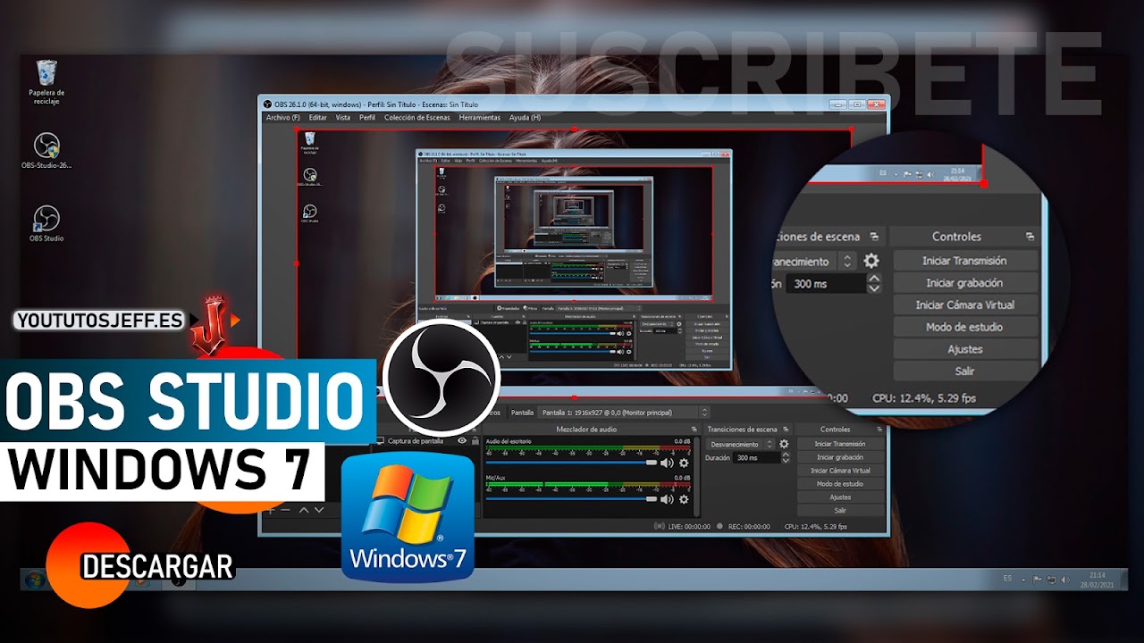Float the Controles dock in main window
This screenshot has width=1144, height=643.
click(880, 430)
